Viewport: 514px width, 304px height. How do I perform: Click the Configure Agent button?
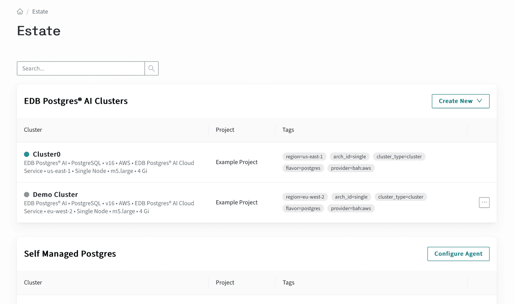(458, 254)
